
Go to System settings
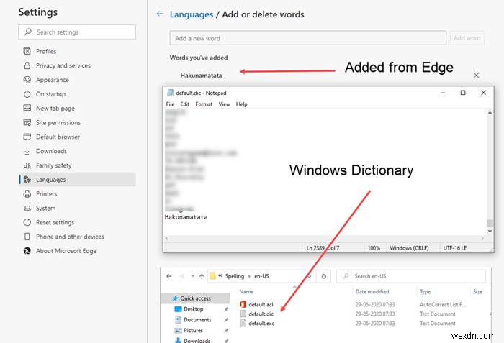[45, 208]
